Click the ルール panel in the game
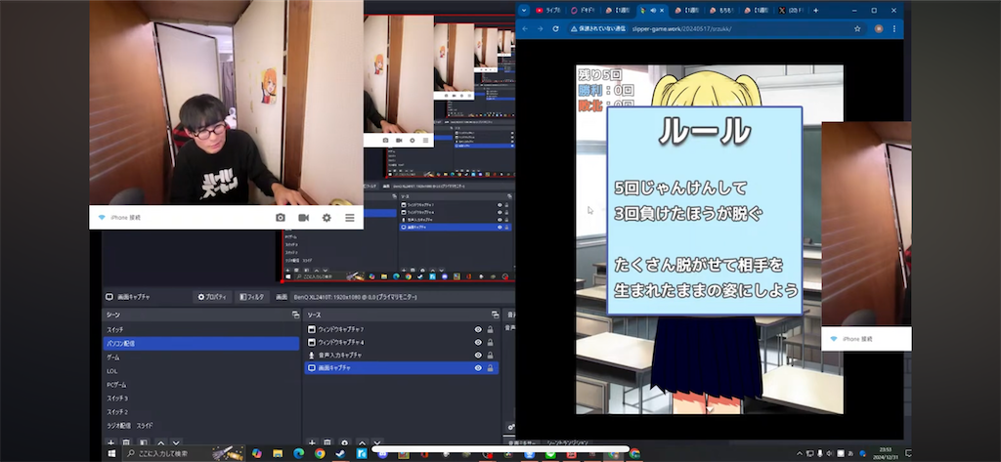This screenshot has width=1001, height=462. [x=704, y=211]
